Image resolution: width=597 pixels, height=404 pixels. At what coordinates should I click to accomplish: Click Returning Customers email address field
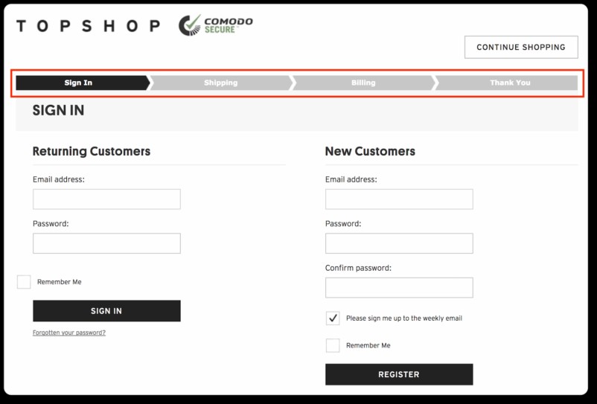point(106,199)
